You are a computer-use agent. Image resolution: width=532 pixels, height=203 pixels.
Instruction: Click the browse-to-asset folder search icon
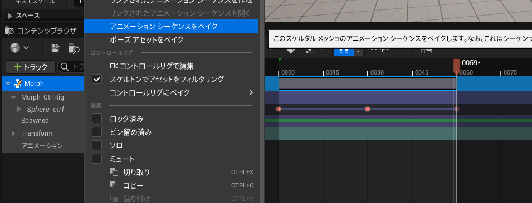[x=74, y=48]
